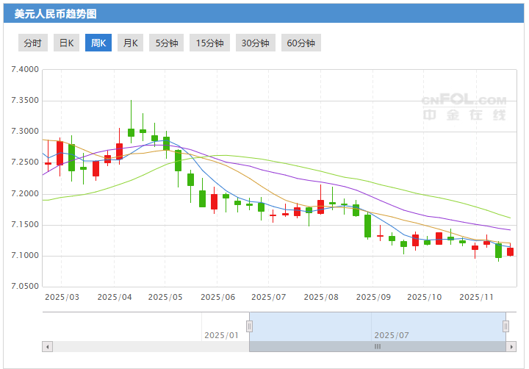Click the right range handle of navigator
529x369 pixels.
point(505,326)
